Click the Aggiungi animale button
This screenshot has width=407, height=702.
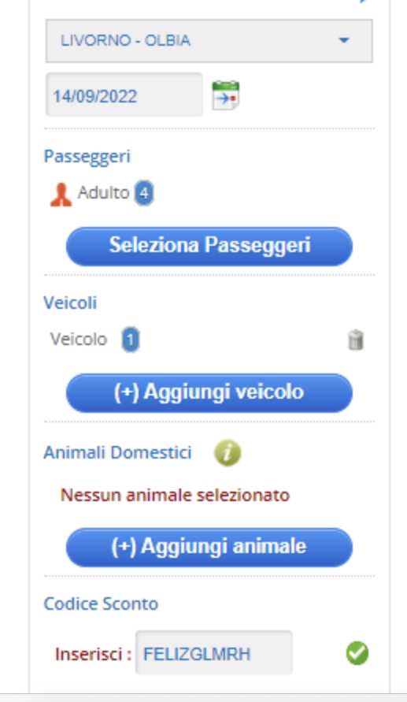pyautogui.click(x=209, y=547)
